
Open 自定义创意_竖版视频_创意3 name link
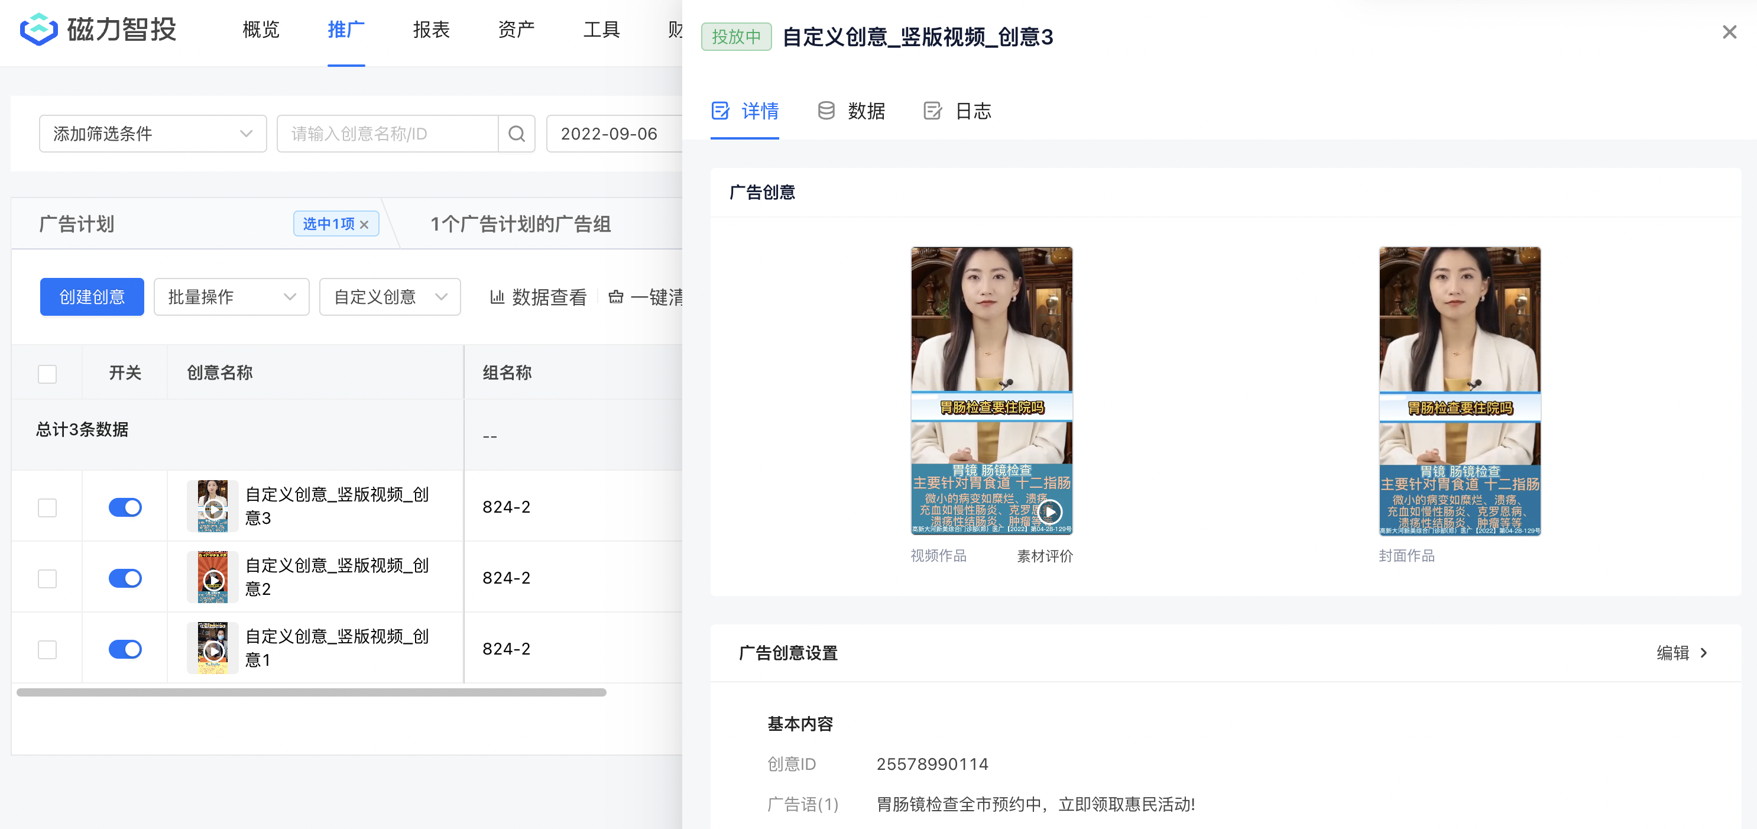pos(337,506)
